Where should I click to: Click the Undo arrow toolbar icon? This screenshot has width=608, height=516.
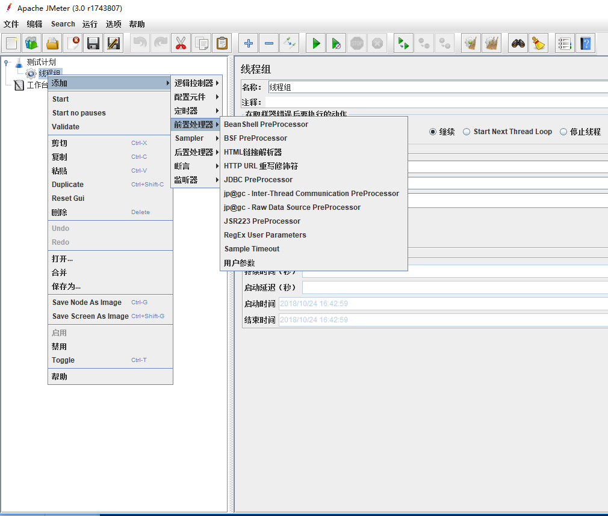pyautogui.click(x=140, y=43)
